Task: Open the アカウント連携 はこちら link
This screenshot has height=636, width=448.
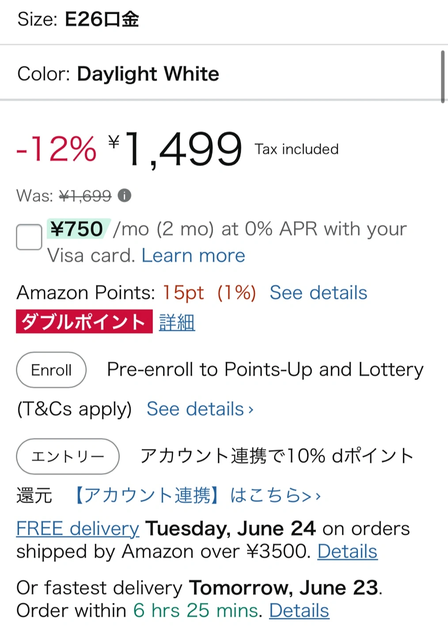Action: (x=197, y=495)
